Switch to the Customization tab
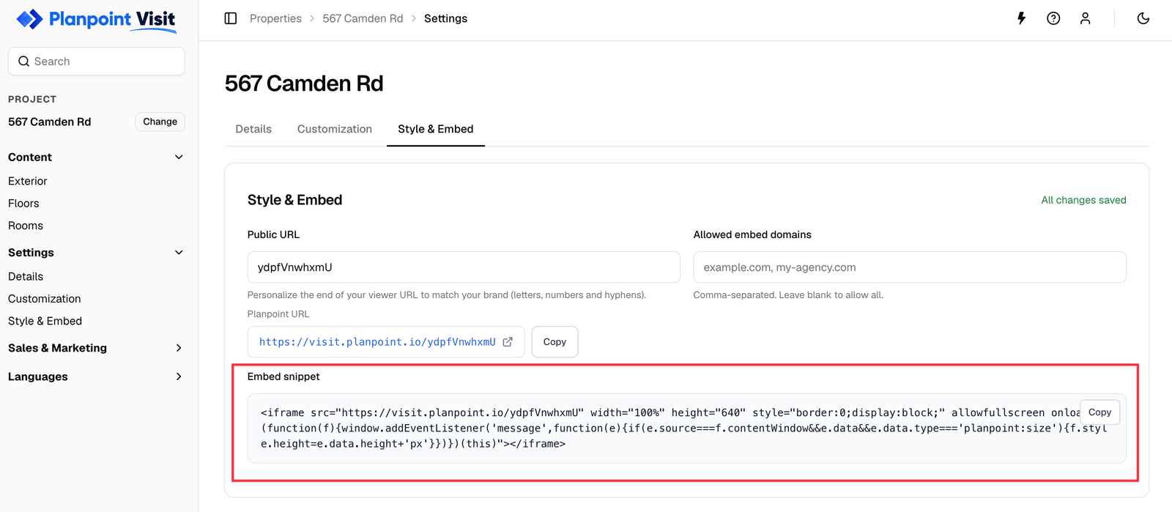1172x512 pixels. click(335, 129)
